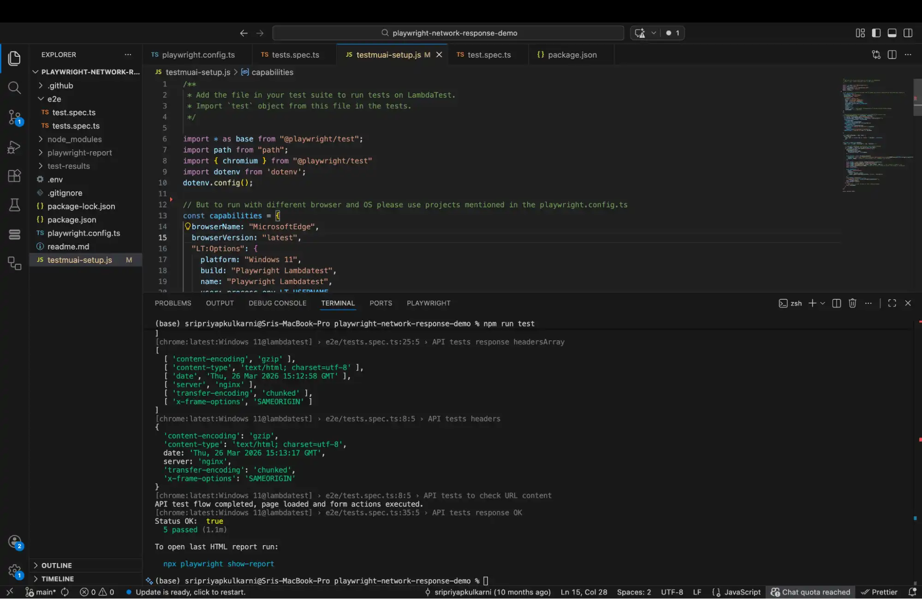Open the PROBLEMS panel tab
The height and width of the screenshot is (599, 922).
[173, 303]
